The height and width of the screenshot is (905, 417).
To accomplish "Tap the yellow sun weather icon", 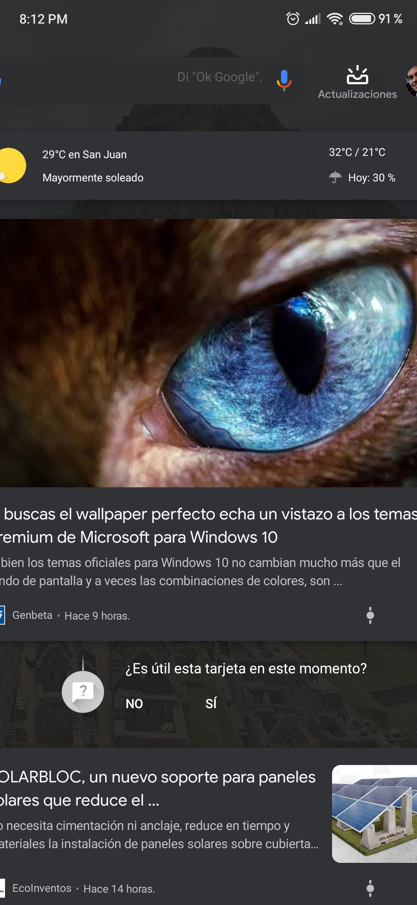I will [x=12, y=166].
